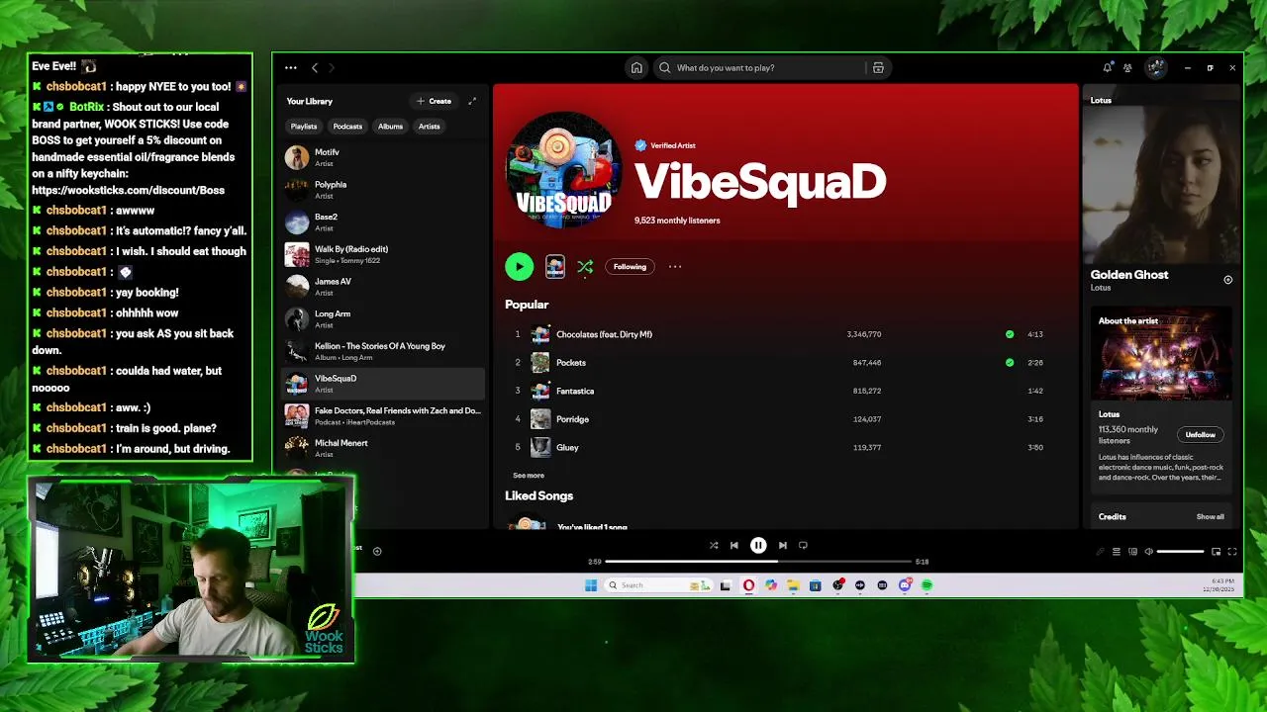Add Golden Ghost to liked songs
This screenshot has width=1267, height=712.
click(x=1227, y=280)
